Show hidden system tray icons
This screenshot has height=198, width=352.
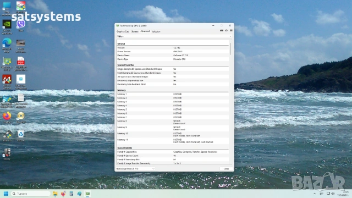pos(315,194)
